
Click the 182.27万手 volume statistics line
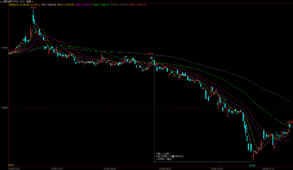coord(170,156)
